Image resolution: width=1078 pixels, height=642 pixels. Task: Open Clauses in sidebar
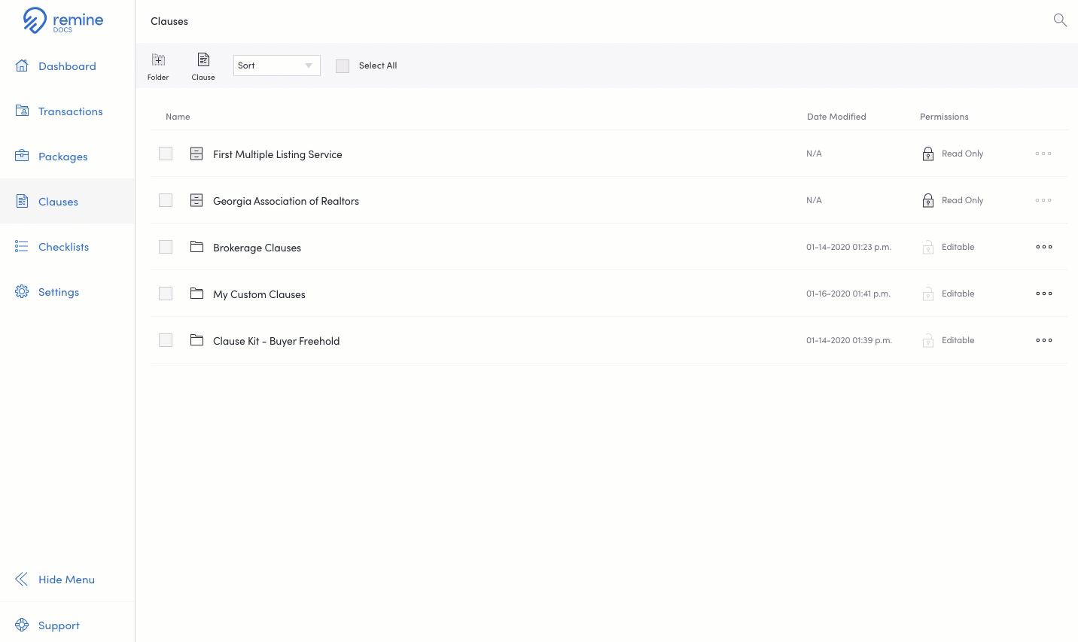tap(58, 202)
